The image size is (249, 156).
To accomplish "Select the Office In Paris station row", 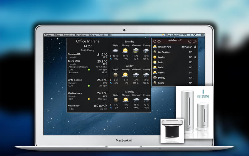I will click(175, 47).
